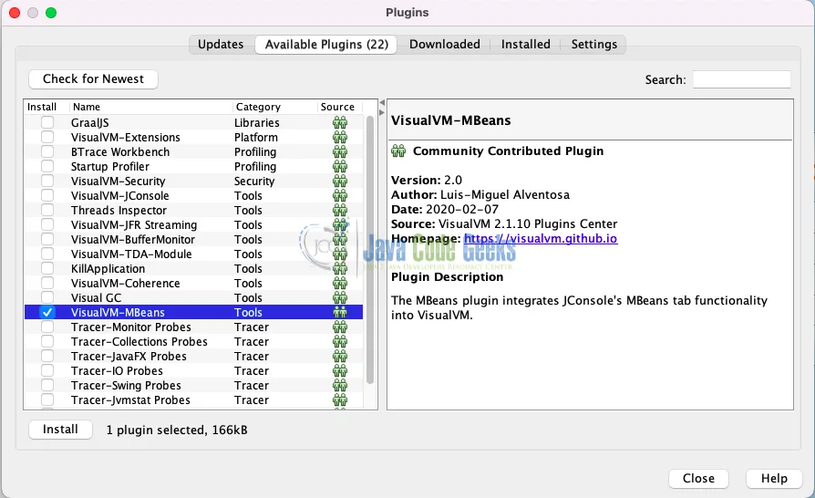Click the source icon for Visual GC

pyautogui.click(x=340, y=298)
